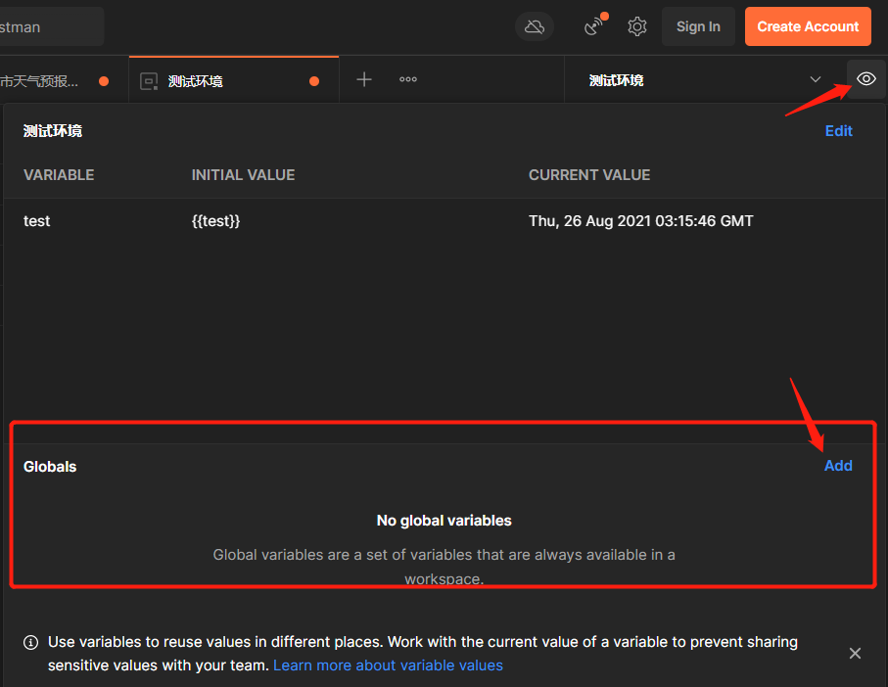Click the info icon in the banner
Image resolution: width=888 pixels, height=687 pixels.
(x=30, y=642)
